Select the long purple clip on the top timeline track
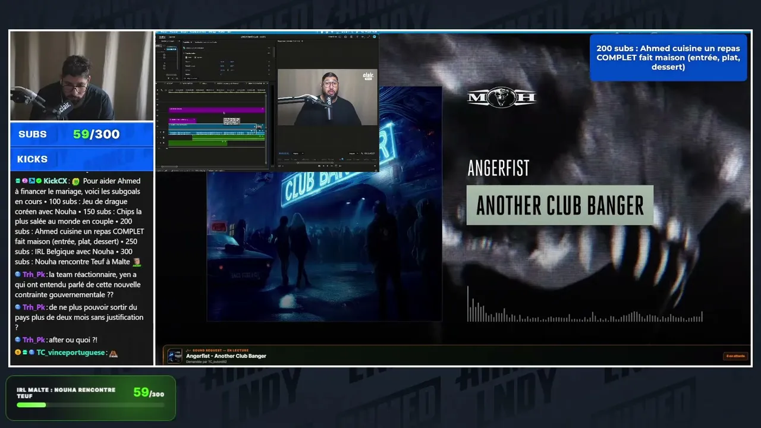The width and height of the screenshot is (761, 428). click(x=216, y=109)
